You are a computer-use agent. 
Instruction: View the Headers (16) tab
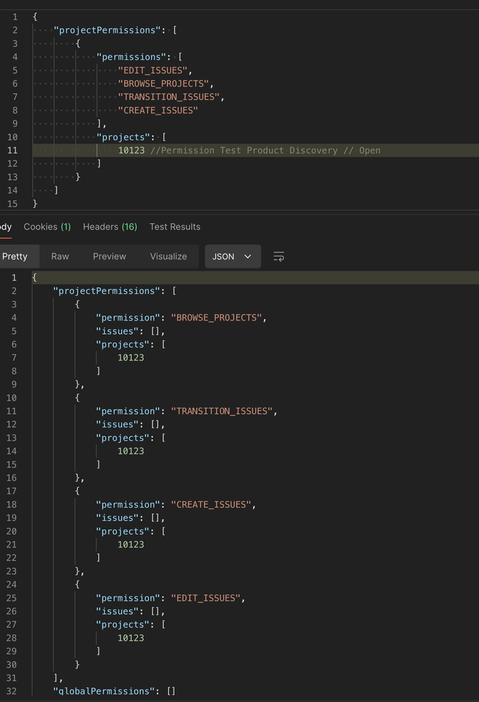[110, 226]
